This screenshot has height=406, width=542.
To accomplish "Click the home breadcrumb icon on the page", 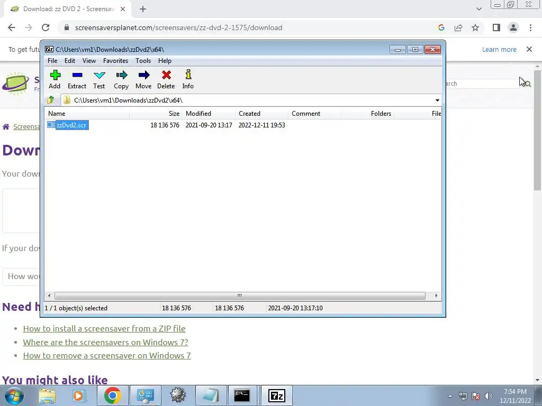I will click(5, 127).
